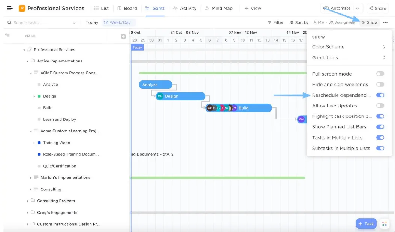395x232 pixels.
Task: Click the Analyze task status square
Action: click(x=39, y=85)
